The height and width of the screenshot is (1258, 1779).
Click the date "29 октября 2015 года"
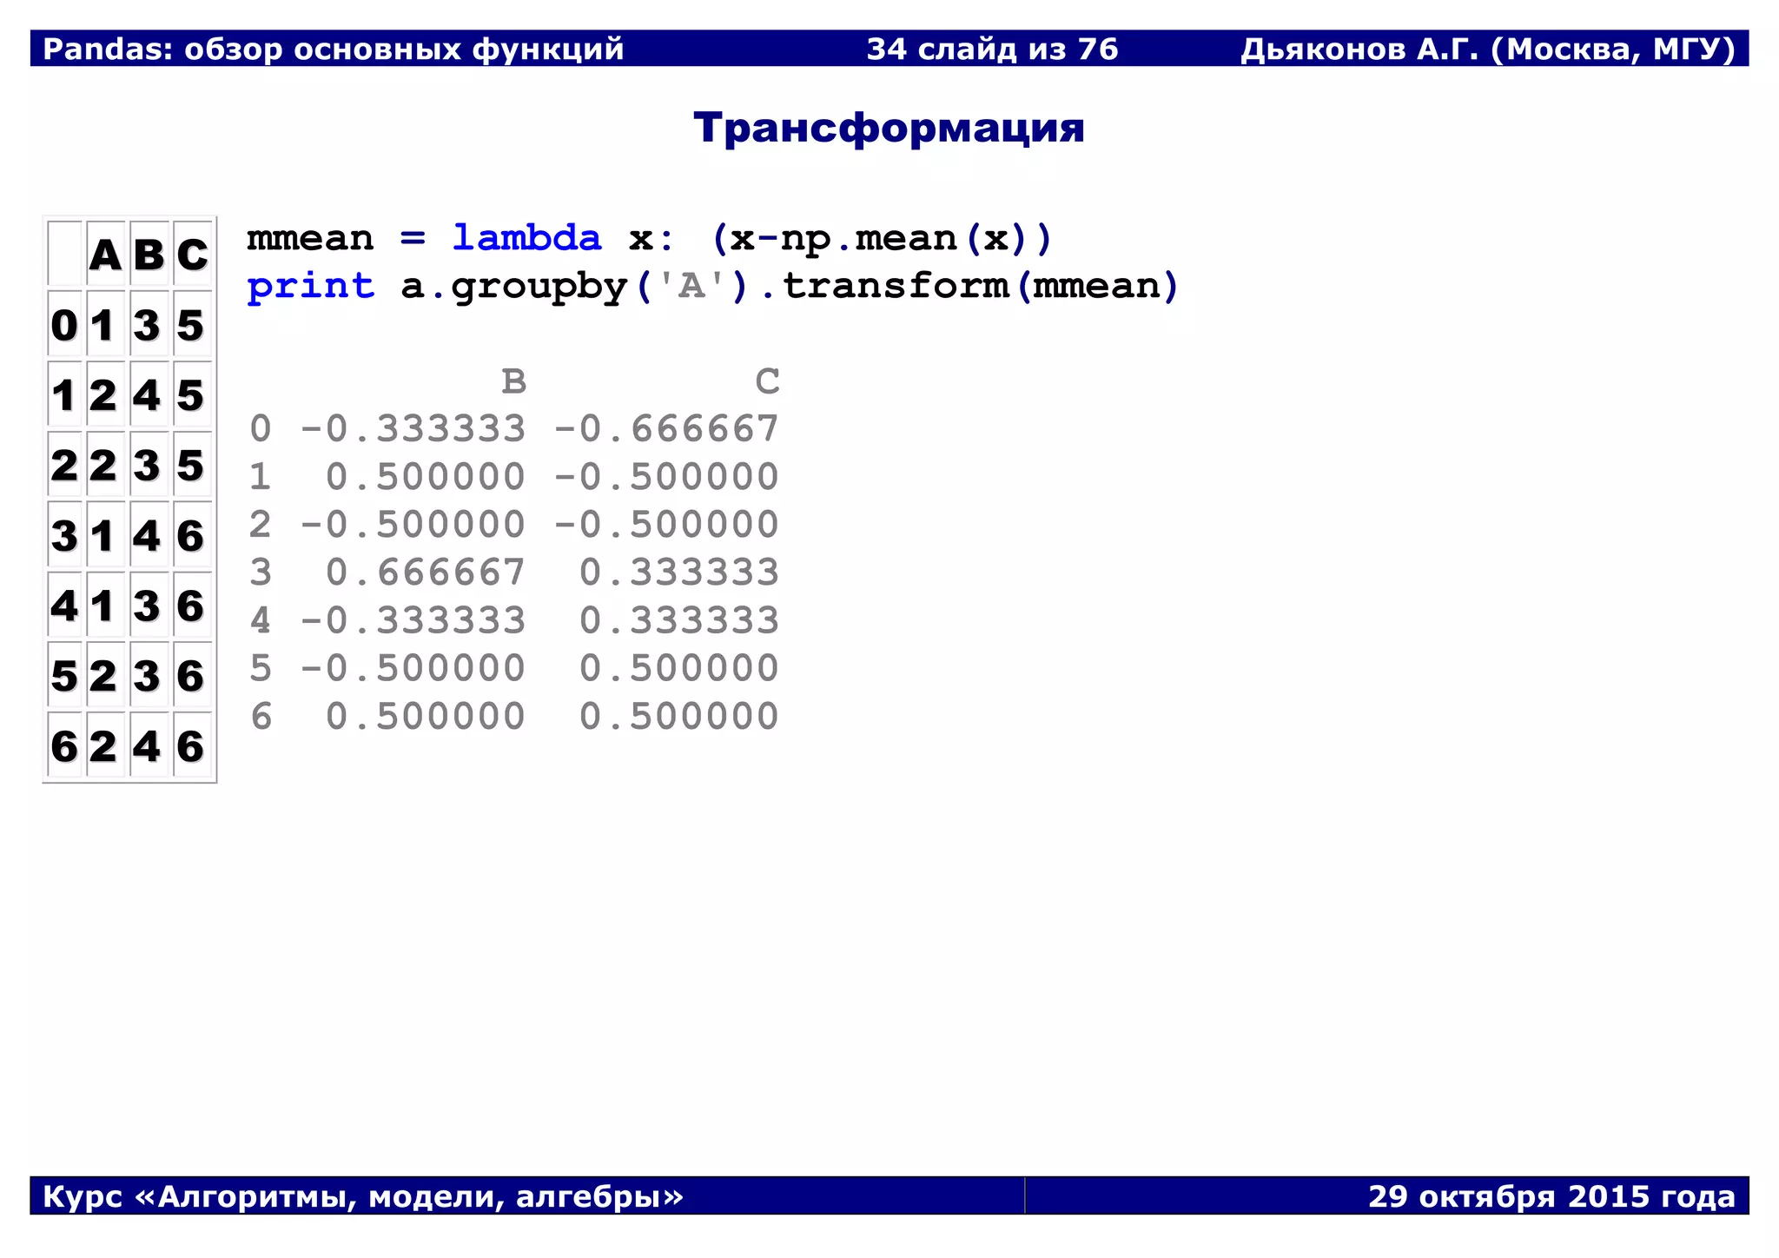coord(1551,1196)
